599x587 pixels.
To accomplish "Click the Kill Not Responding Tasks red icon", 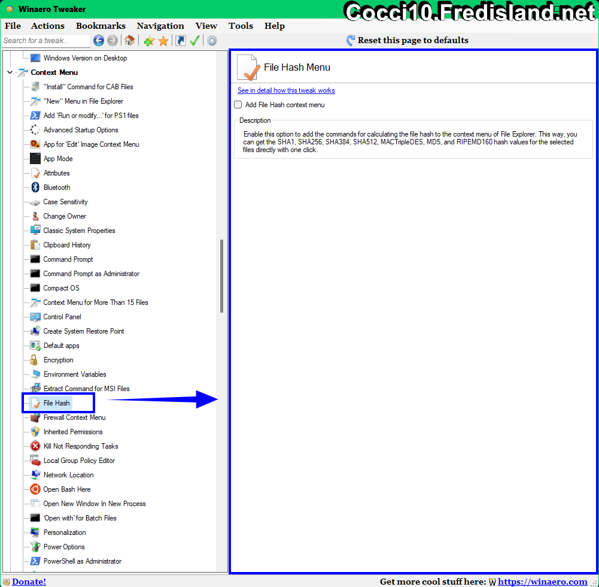I will click(x=35, y=446).
